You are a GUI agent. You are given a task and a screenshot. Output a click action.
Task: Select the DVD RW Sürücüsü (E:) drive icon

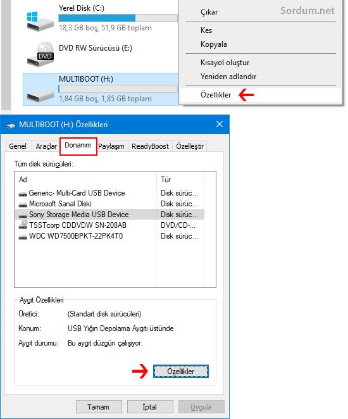click(40, 54)
